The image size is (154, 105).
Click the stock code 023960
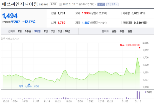44,4
